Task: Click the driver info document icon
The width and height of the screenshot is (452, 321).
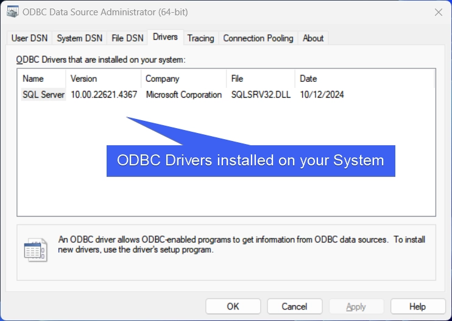Action: pos(36,250)
